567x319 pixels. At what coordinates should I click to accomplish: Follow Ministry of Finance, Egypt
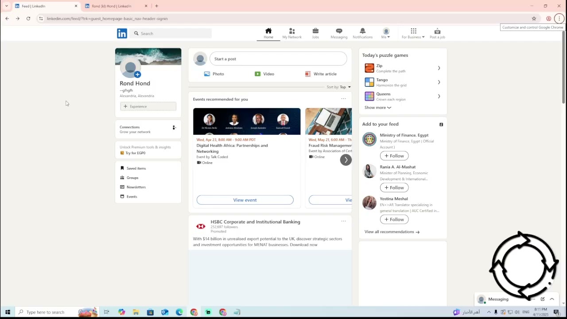[x=394, y=156]
